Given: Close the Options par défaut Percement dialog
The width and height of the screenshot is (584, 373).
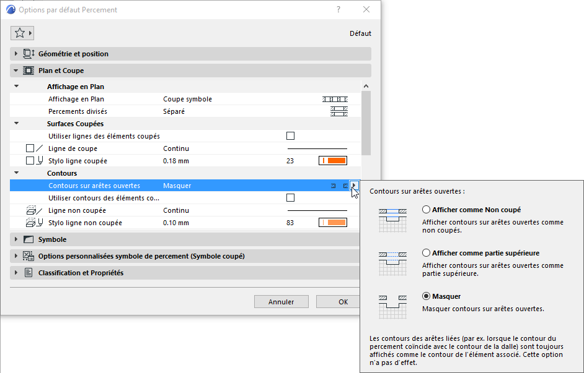Looking at the screenshot, I should [366, 10].
